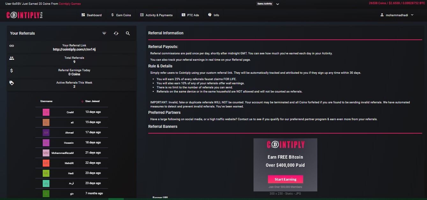Open the Dashboard menu item
This screenshot has width=427, height=200.
pyautogui.click(x=92, y=15)
